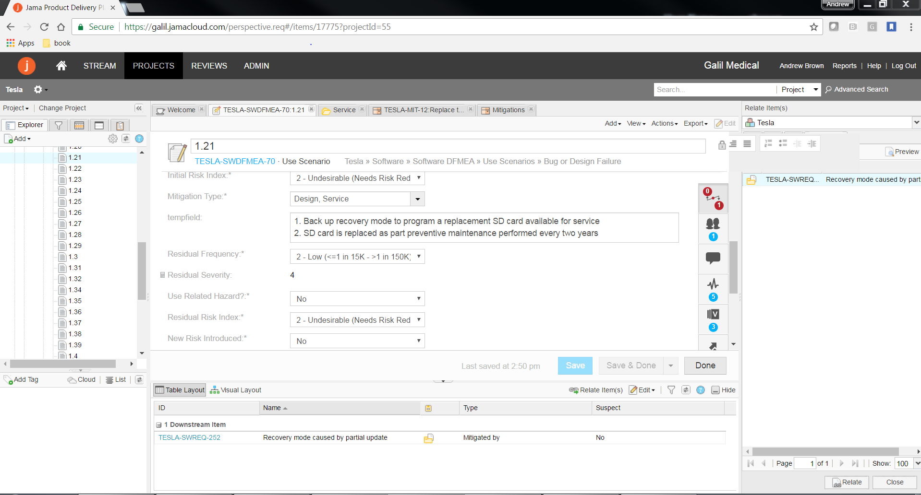Open the REVIEWS section

pos(209,66)
